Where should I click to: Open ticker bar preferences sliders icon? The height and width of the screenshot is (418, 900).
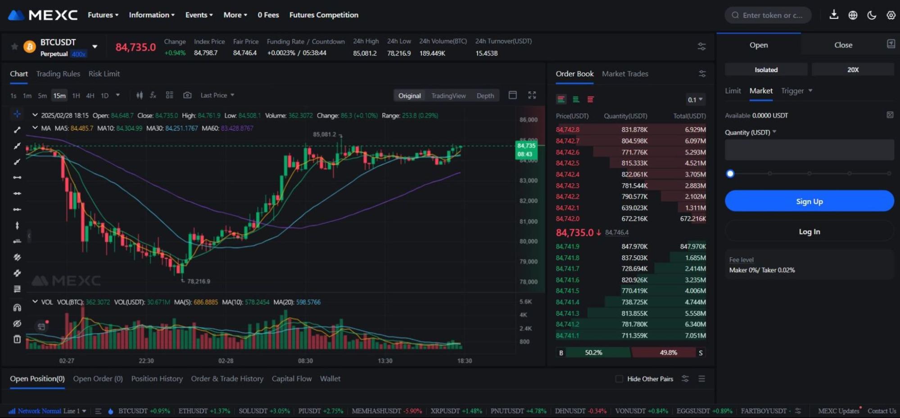[x=701, y=46]
